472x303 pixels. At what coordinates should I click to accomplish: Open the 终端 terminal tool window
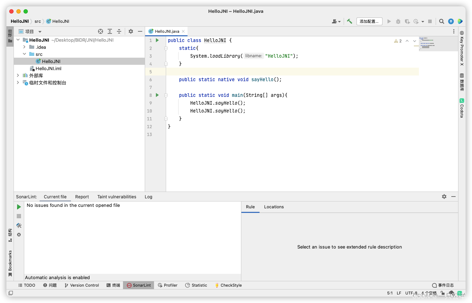[113, 285]
